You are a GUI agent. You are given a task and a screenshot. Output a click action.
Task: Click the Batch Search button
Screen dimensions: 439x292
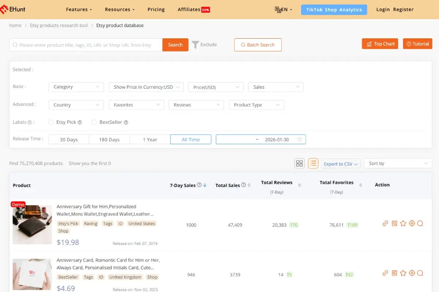click(258, 45)
